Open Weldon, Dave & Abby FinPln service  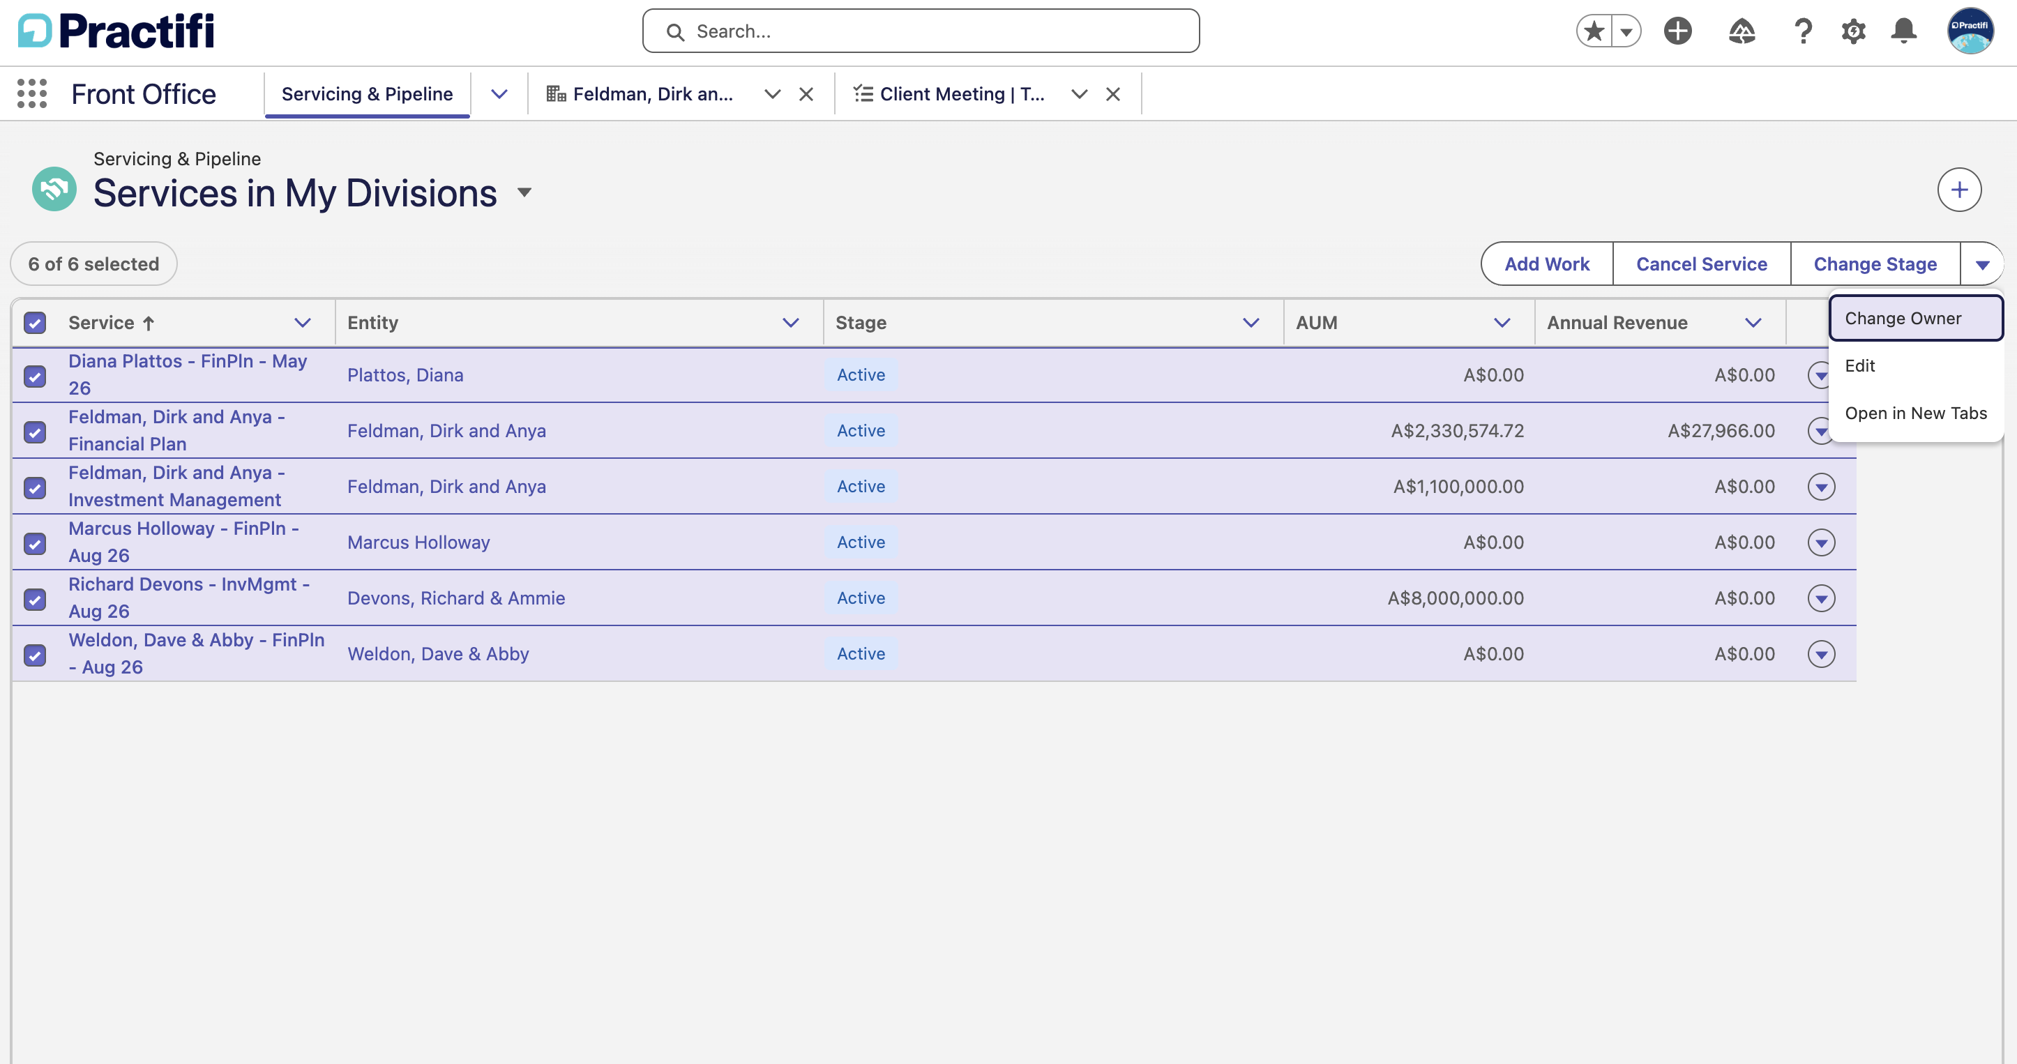click(196, 653)
